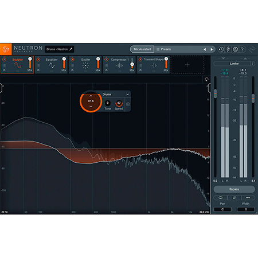The width and height of the screenshot is (258, 258).
Task: Toggle the Transient Shaper power button
Action: [x=140, y=60]
